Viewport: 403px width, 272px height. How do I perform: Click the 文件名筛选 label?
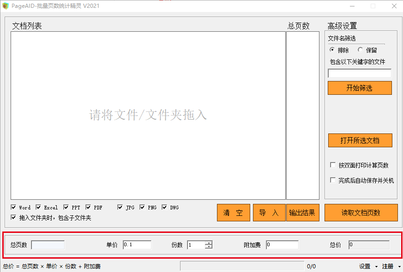[x=342, y=39]
